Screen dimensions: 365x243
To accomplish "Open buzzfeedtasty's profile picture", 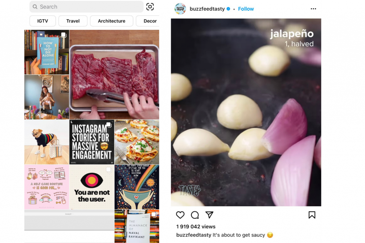I will [180, 9].
